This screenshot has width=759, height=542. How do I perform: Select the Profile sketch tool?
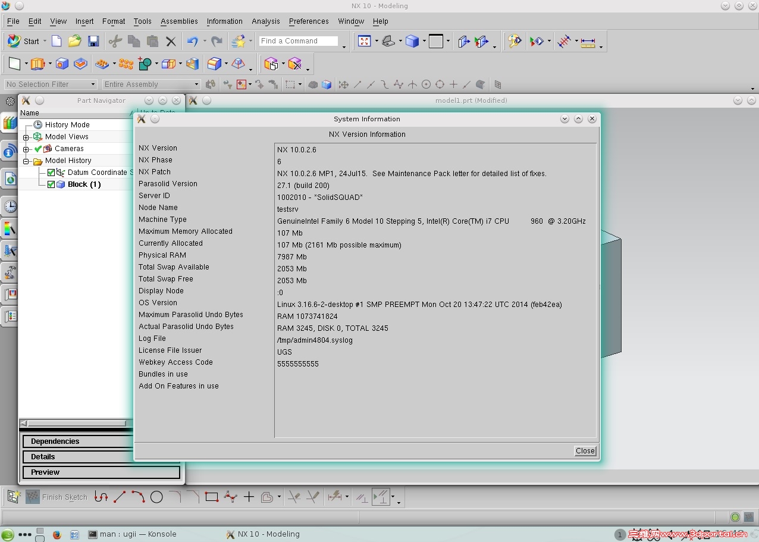[100, 497]
